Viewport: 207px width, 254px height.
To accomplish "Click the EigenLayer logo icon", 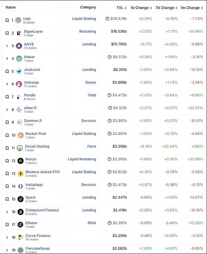I will (19, 33).
